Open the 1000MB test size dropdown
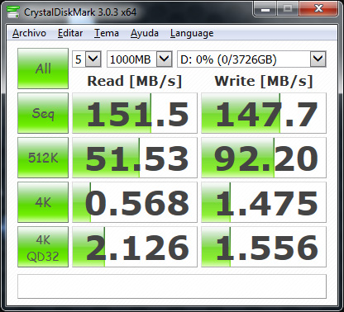Image resolution: width=344 pixels, height=312 pixels. click(x=140, y=59)
